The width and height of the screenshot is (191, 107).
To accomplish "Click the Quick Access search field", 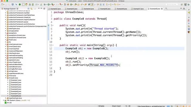I will point(172,4).
